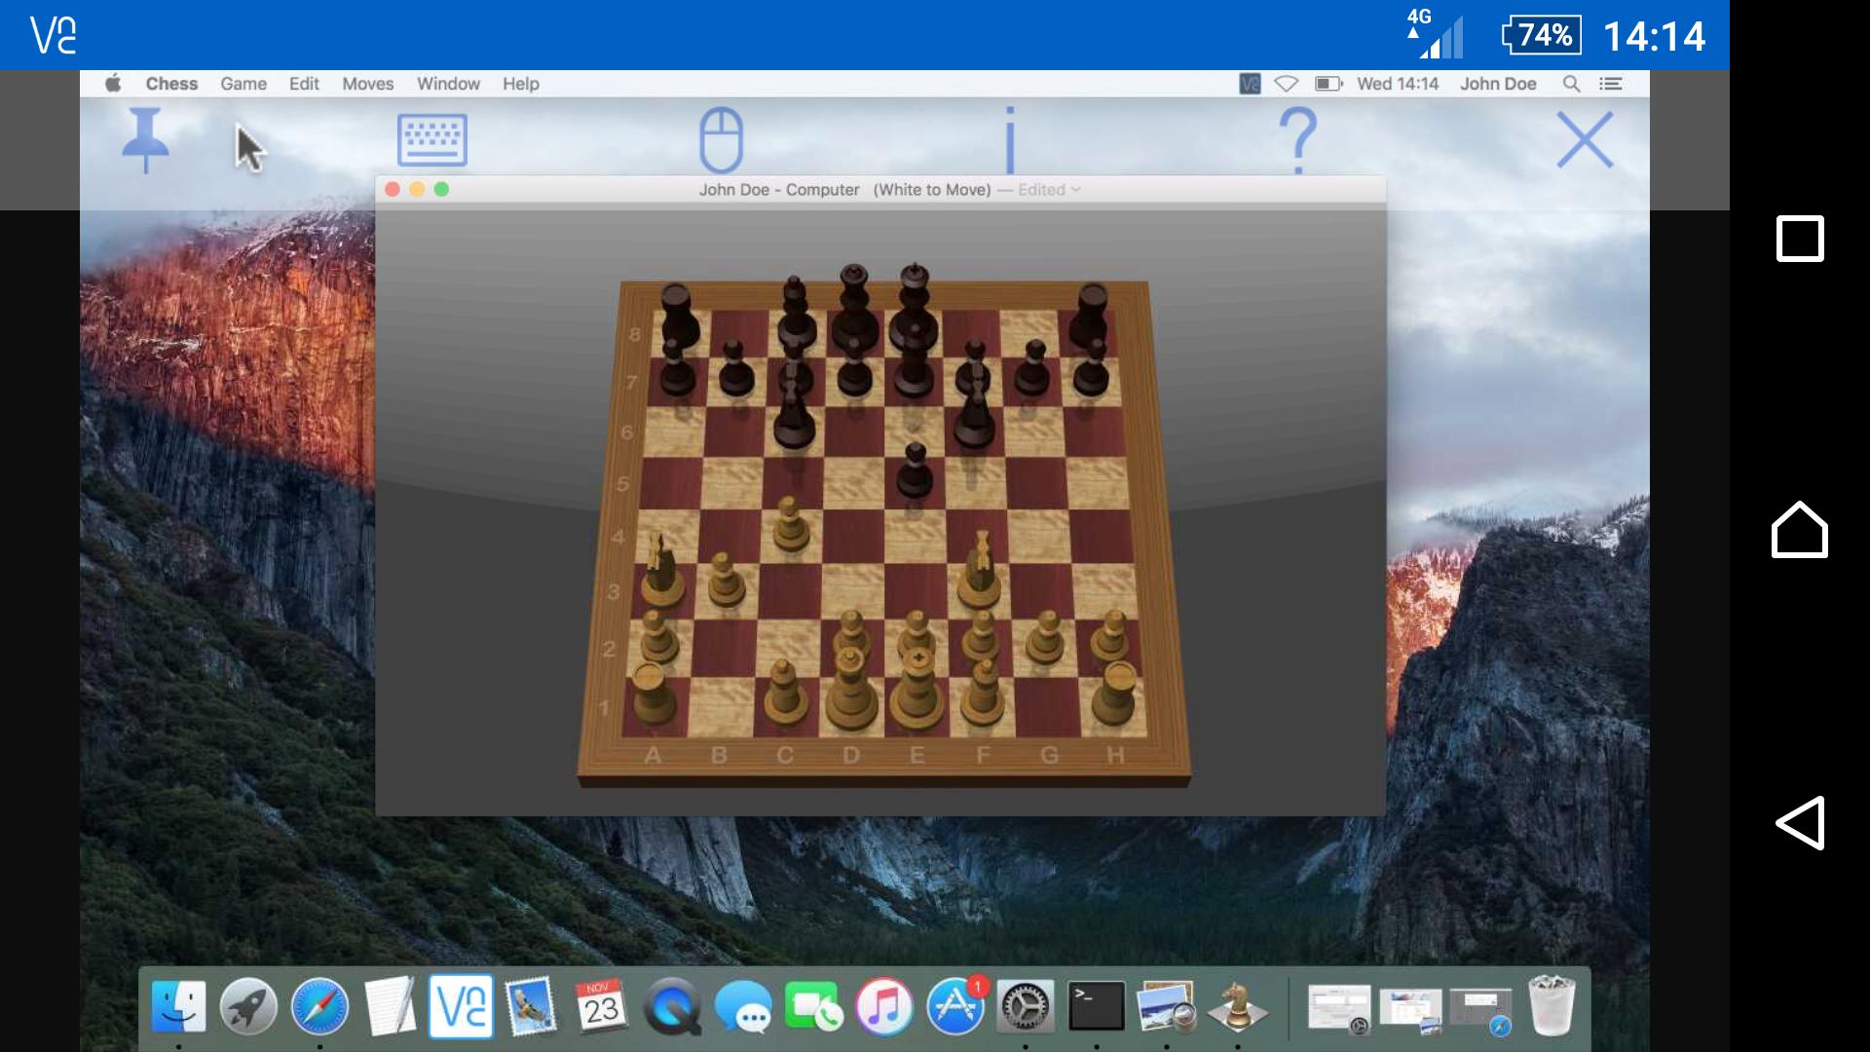The width and height of the screenshot is (1870, 1052).
Task: Pin the VNC toolbar with the pushpin icon
Action: point(146,139)
